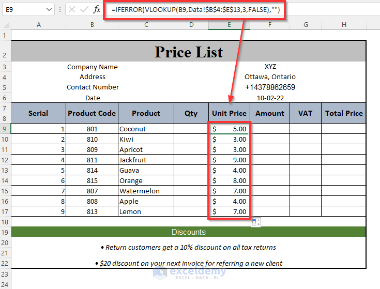The height and width of the screenshot is (289, 380).
Task: Click the Coconut unit price $5.00
Action: click(x=229, y=129)
